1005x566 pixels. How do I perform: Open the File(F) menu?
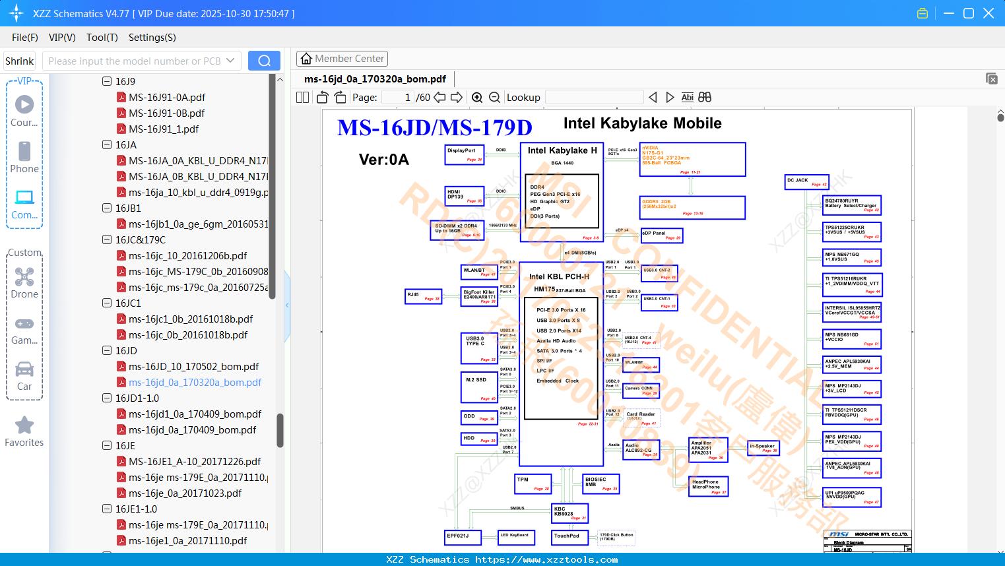click(25, 38)
